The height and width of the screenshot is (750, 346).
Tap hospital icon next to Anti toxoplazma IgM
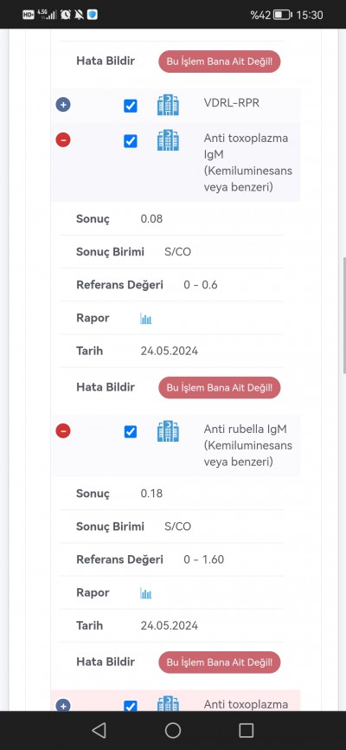(168, 140)
